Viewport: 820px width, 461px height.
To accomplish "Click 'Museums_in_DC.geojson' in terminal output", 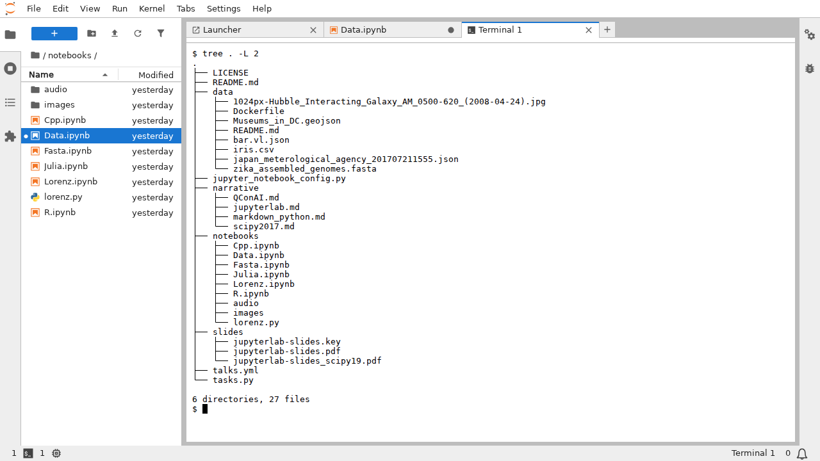I will point(287,120).
